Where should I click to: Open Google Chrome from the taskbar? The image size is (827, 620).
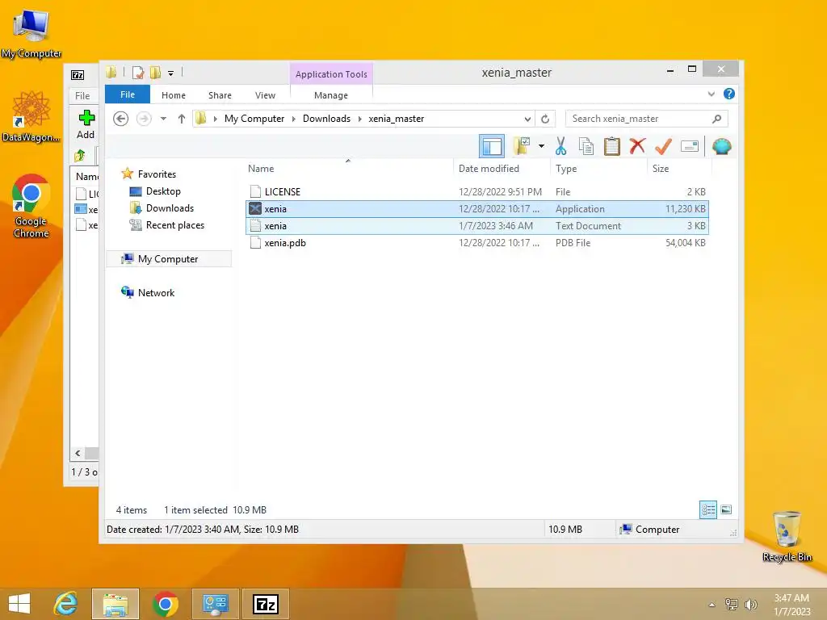coord(165,604)
